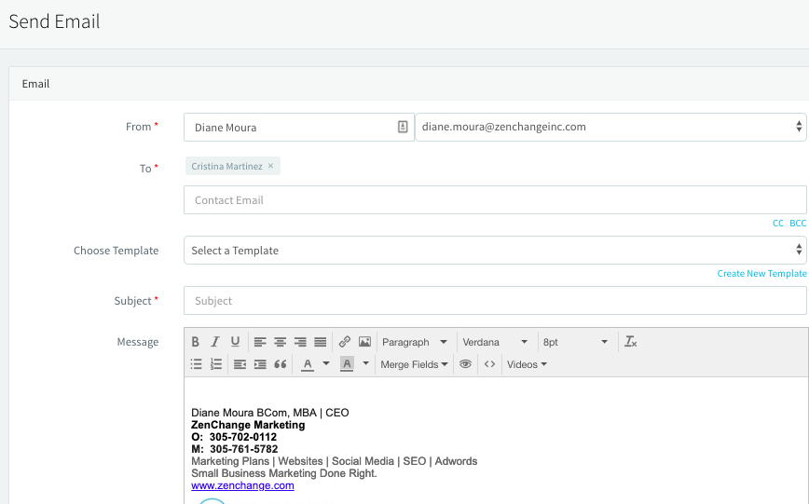Image resolution: width=809 pixels, height=504 pixels.
Task: Click the Email section header
Action: point(35,84)
